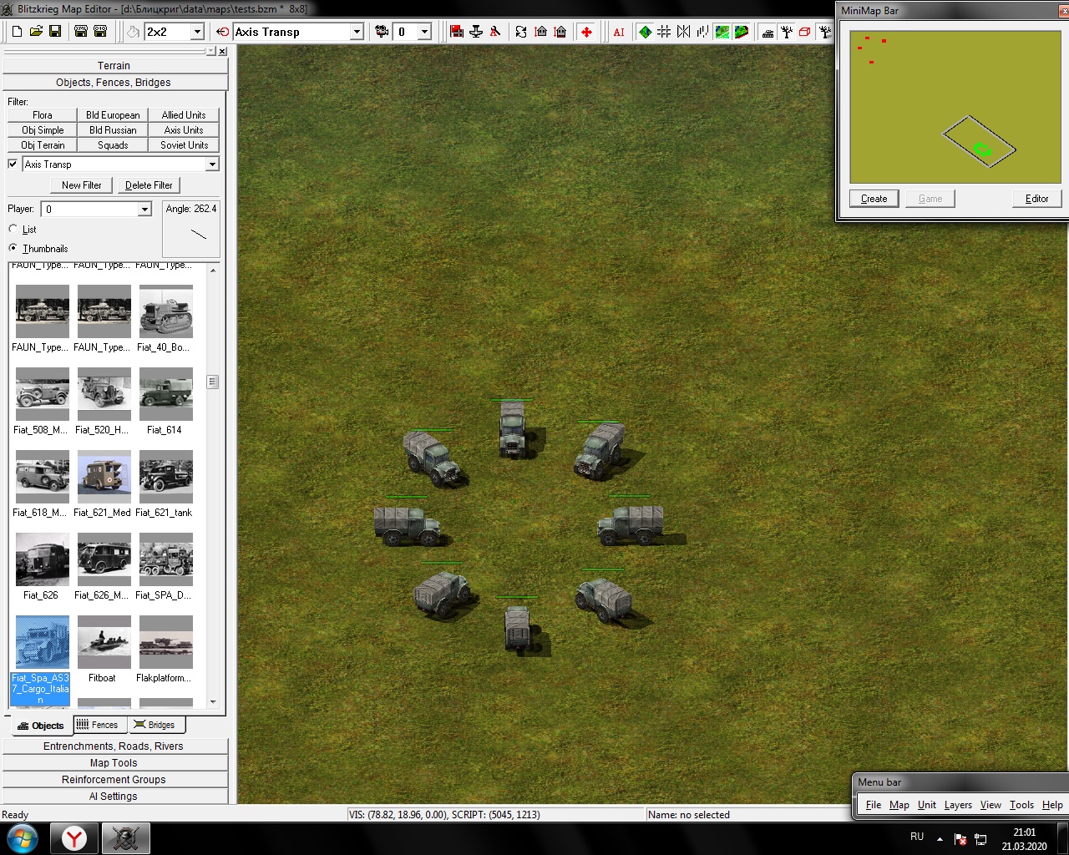The image size is (1069, 855).
Task: Click Create in the MiniMap Bar
Action: [x=874, y=199]
